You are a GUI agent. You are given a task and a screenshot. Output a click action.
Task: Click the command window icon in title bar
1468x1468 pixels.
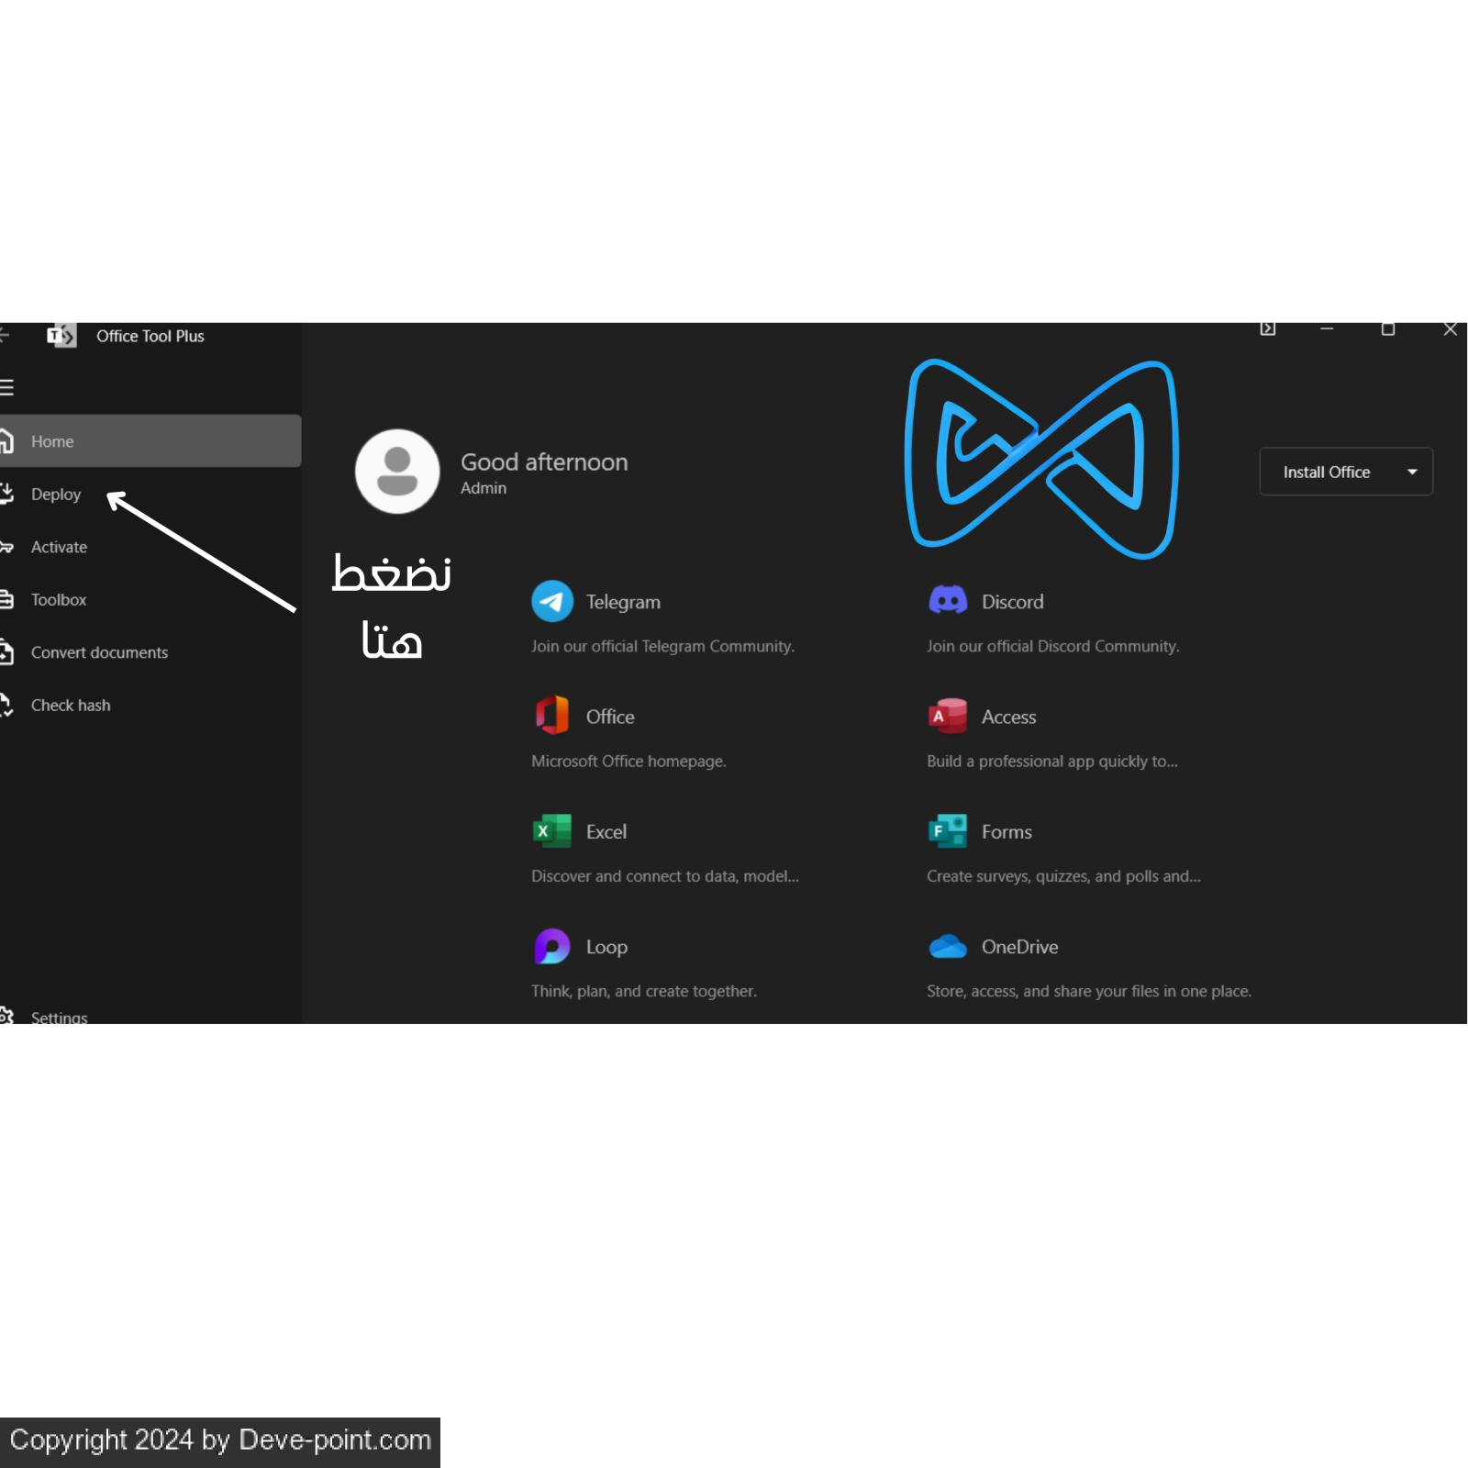[1268, 328]
